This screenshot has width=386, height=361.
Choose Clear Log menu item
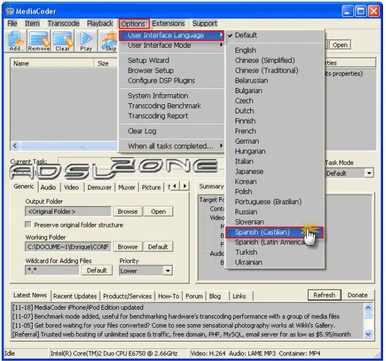[x=172, y=131]
